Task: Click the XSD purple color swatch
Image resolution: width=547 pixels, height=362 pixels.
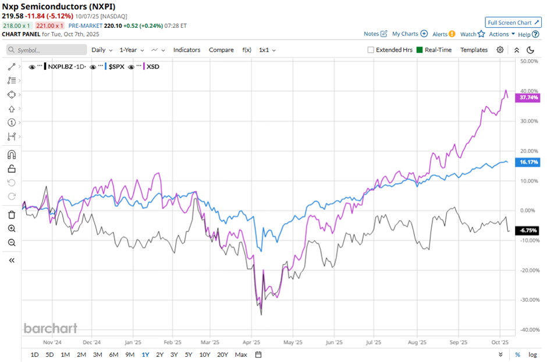Action: pos(144,67)
